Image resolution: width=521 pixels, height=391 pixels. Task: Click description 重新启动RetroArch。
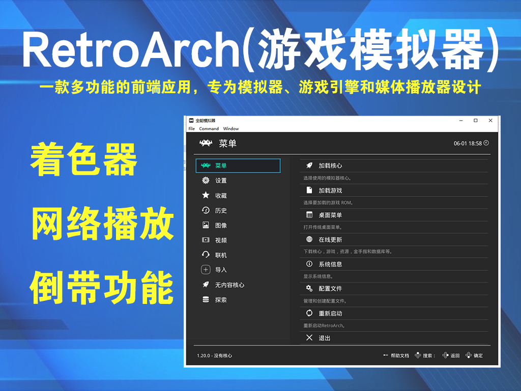(x=324, y=325)
